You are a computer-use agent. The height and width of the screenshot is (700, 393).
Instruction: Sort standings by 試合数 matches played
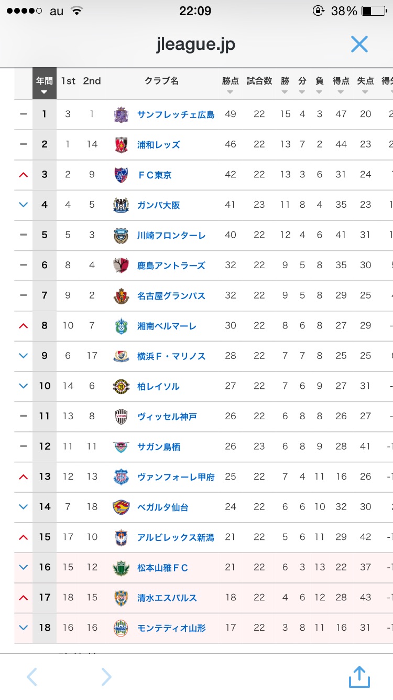[259, 84]
